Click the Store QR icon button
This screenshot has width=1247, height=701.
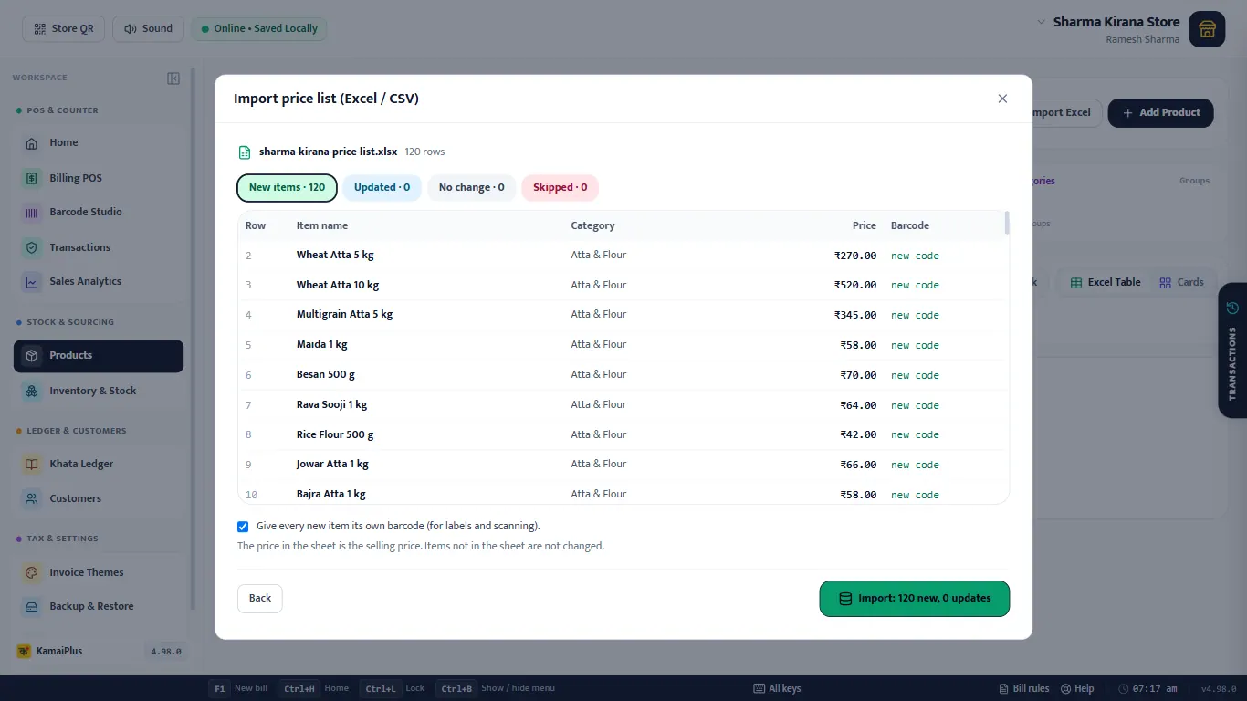point(64,28)
